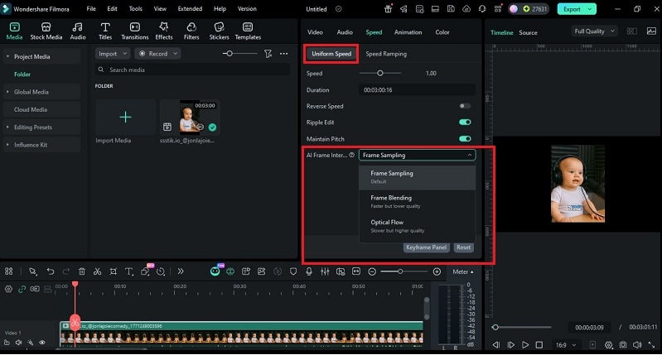Viewport: 662px width, 355px height.
Task: Click the undo arrow in timeline toolbar
Action: [50, 271]
